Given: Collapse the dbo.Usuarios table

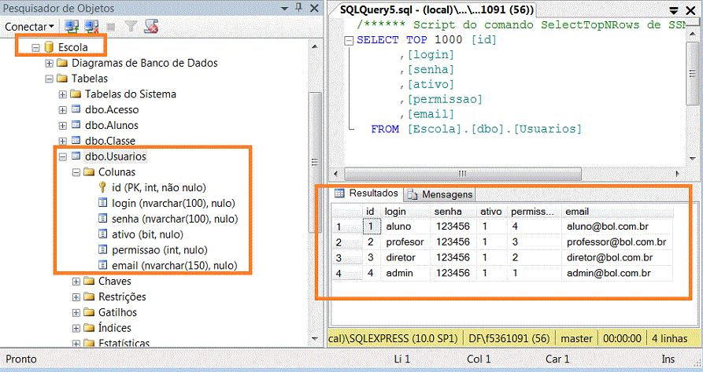Looking at the screenshot, I should [x=63, y=157].
